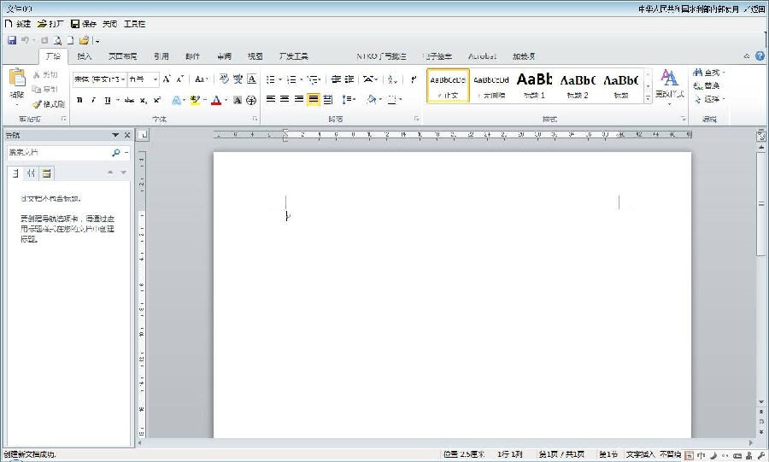Toggle bold formatting
The width and height of the screenshot is (769, 462).
pos(79,100)
